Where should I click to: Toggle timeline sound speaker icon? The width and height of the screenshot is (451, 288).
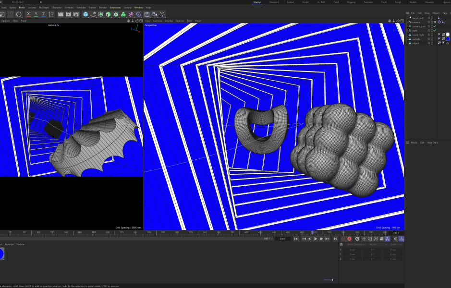coord(395,239)
